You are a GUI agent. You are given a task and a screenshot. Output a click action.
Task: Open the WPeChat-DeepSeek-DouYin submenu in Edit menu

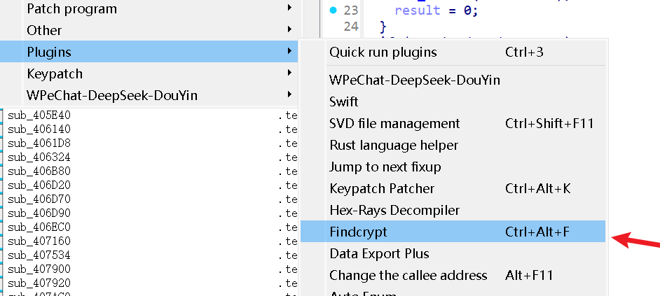pyautogui.click(x=149, y=95)
